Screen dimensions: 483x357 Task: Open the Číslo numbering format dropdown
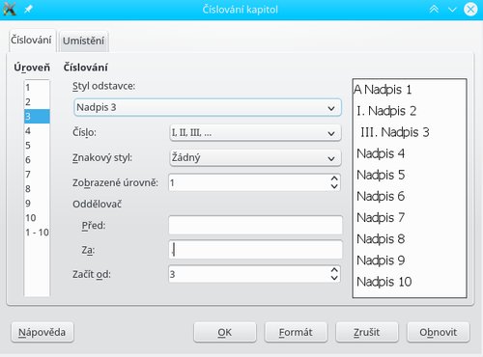pyautogui.click(x=255, y=133)
